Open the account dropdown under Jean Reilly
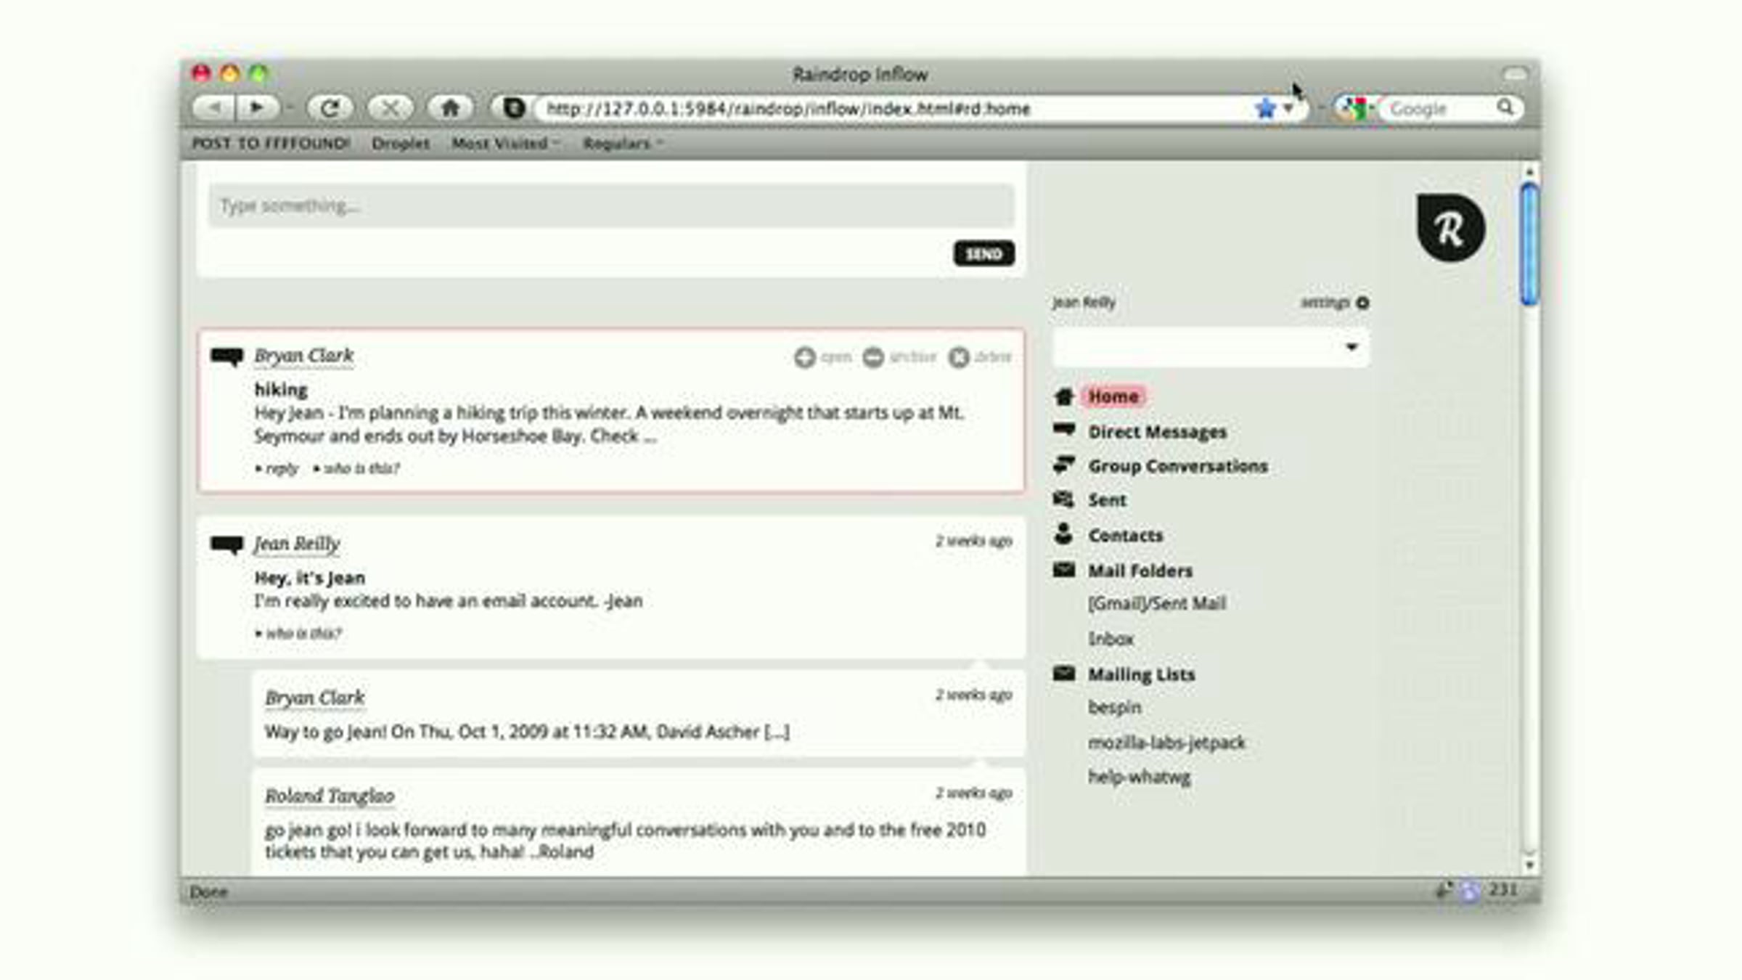This screenshot has width=1742, height=980. pos(1211,347)
